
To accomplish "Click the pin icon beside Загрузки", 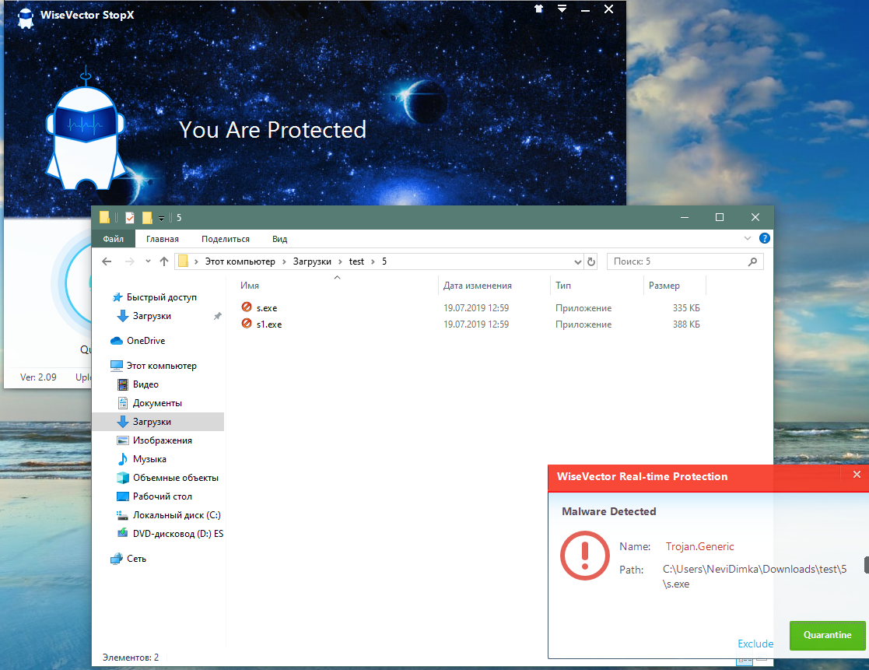I will (x=217, y=316).
